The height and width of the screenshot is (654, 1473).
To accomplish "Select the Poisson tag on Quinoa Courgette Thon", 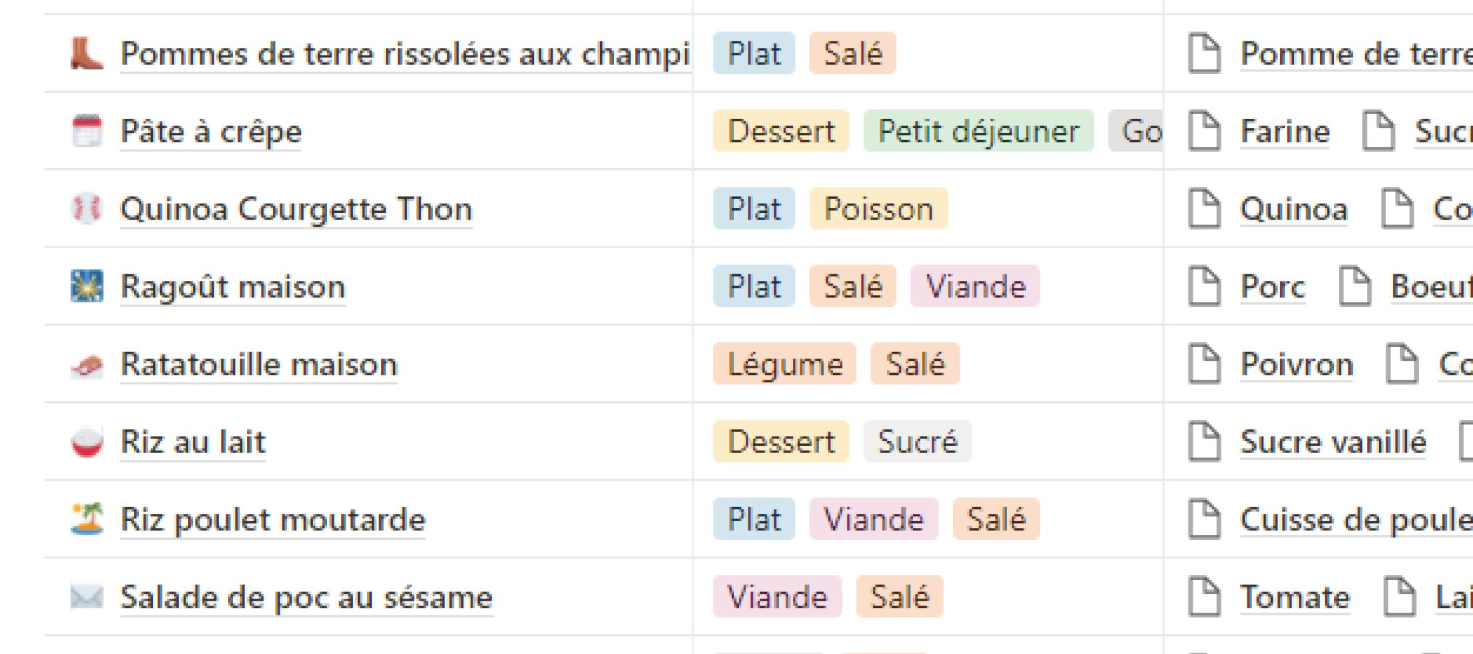I will pyautogui.click(x=878, y=209).
